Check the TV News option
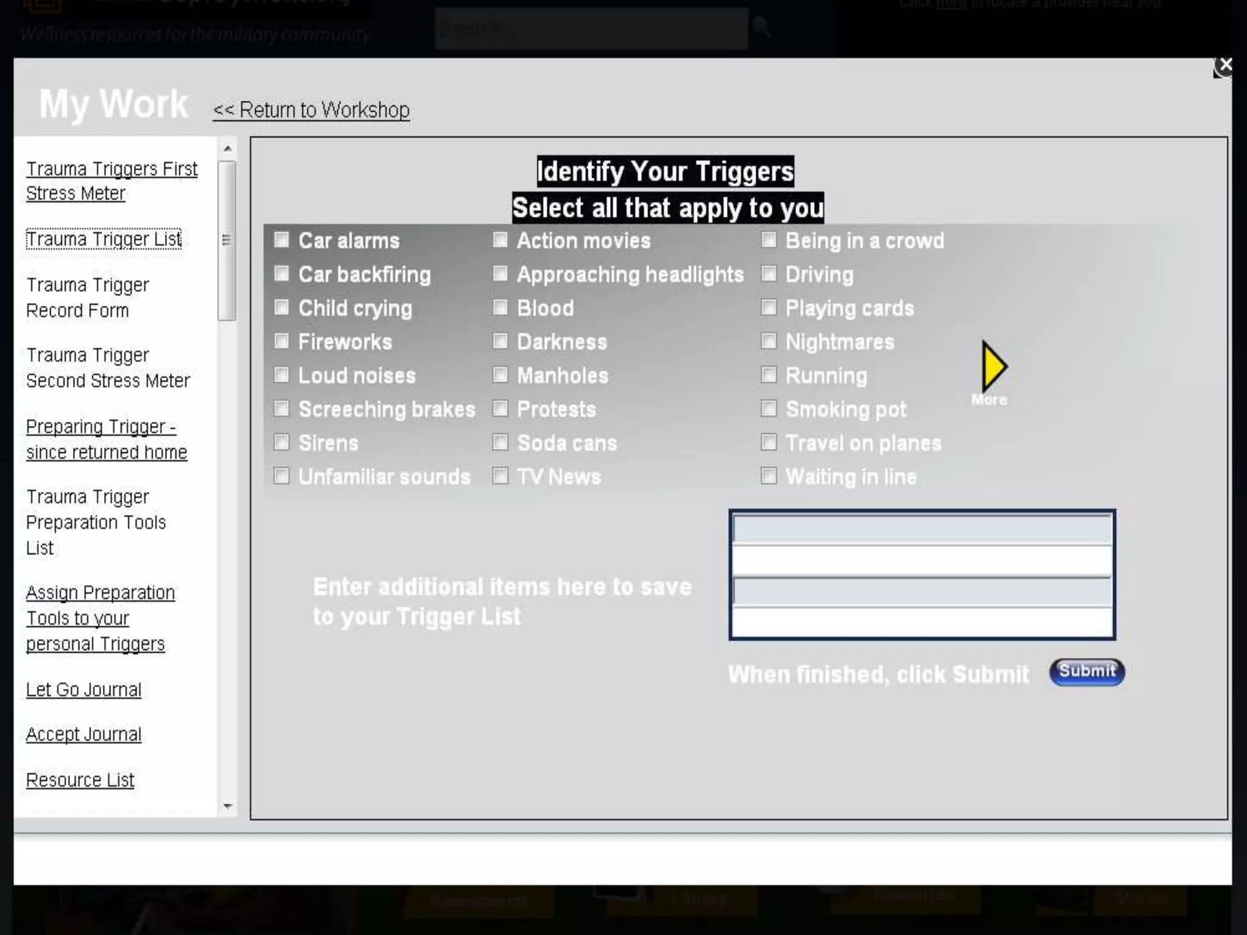The height and width of the screenshot is (935, 1247). 500,476
